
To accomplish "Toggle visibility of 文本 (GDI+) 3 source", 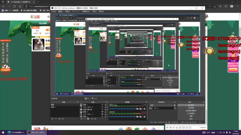I will (x=102, y=114).
